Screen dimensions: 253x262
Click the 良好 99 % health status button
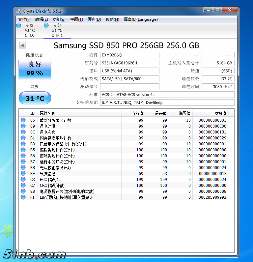[x=35, y=69]
